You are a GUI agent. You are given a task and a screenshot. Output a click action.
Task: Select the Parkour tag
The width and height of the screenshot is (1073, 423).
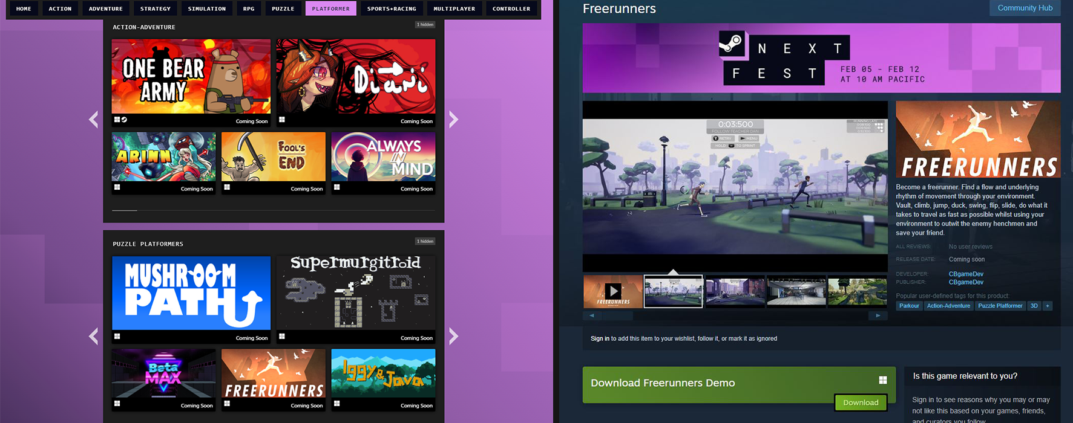[909, 306]
